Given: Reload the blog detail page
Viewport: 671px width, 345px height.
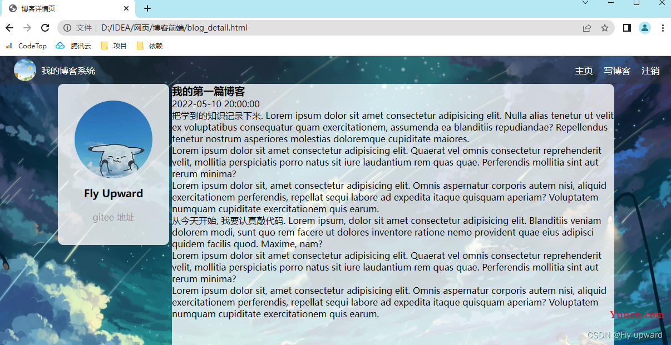Looking at the screenshot, I should (45, 28).
